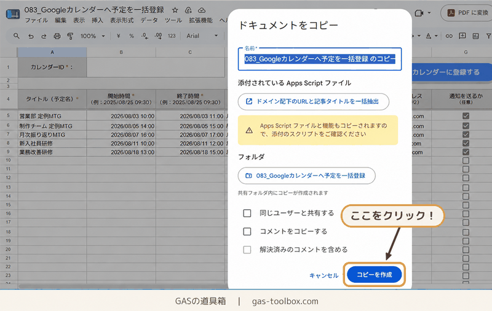The image size is (492, 311).
Task: Redo the action in the toolbar
Action: [x=44, y=36]
